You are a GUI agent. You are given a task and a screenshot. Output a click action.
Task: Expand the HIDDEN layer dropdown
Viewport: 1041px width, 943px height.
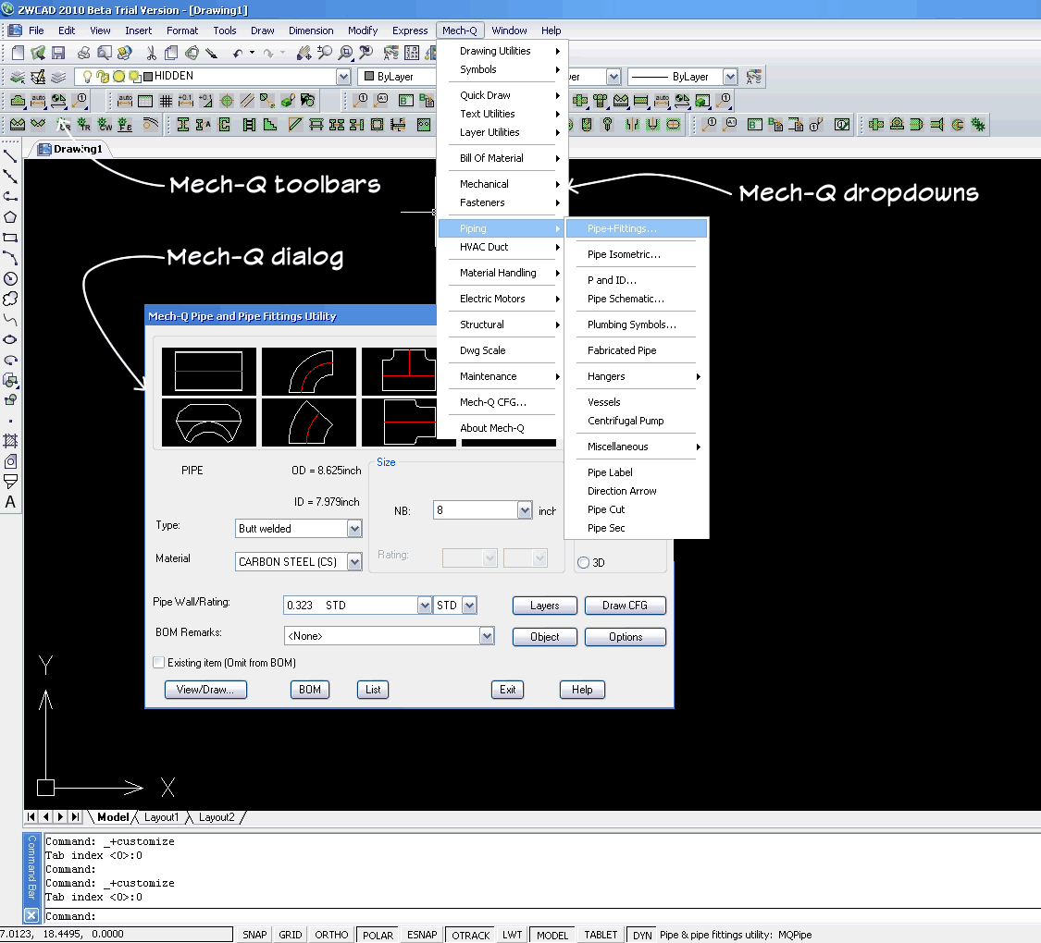click(343, 76)
